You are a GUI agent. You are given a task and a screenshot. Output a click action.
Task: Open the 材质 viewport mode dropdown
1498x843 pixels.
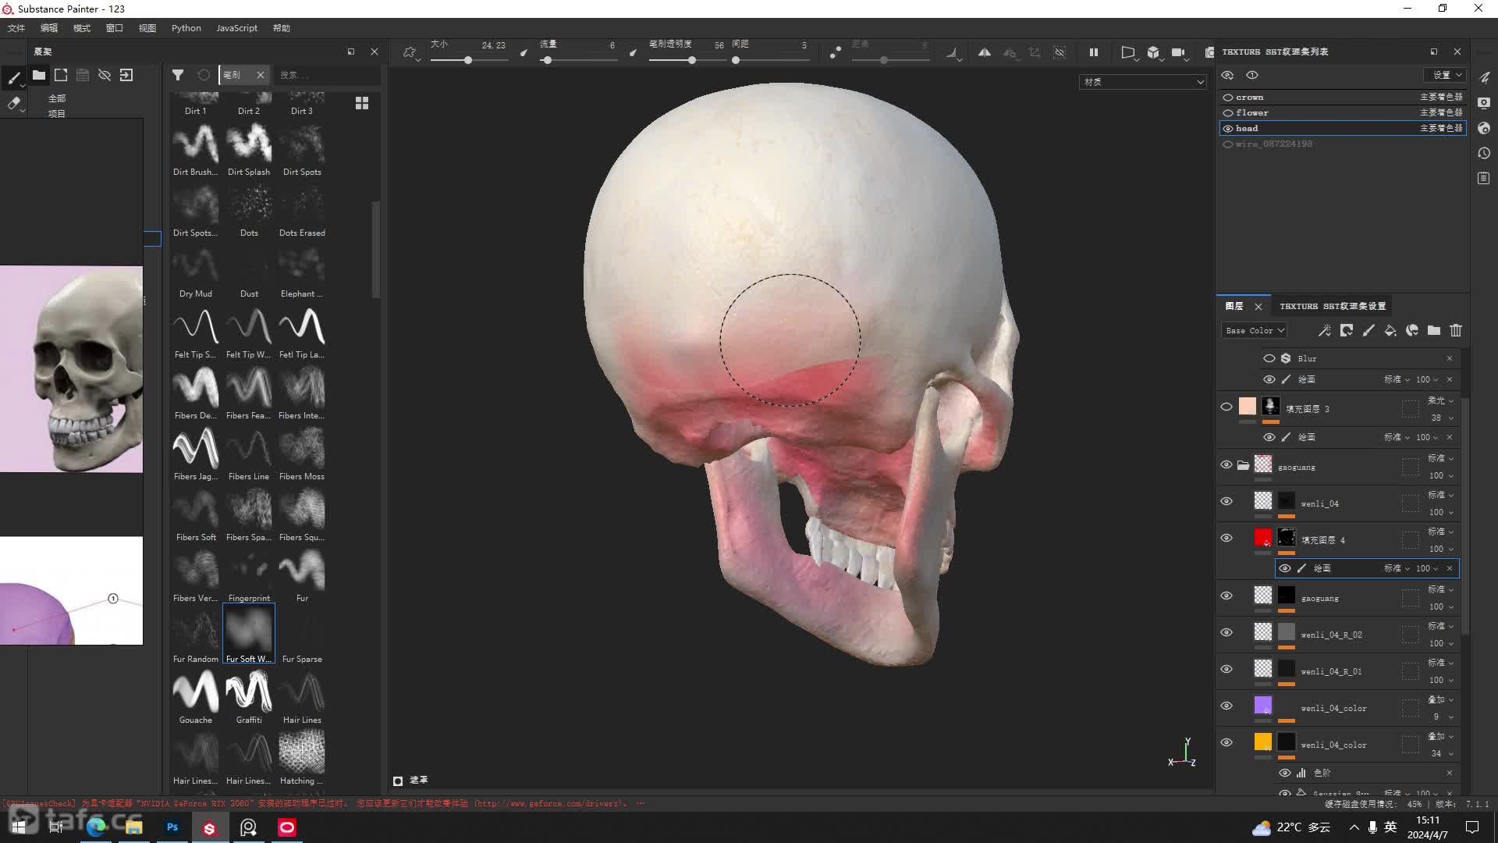[x=1143, y=82]
